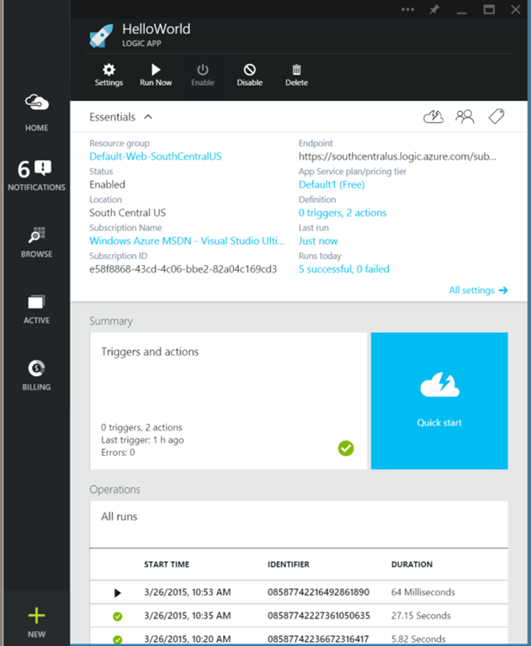Open the users access icon in Essentials

(465, 117)
